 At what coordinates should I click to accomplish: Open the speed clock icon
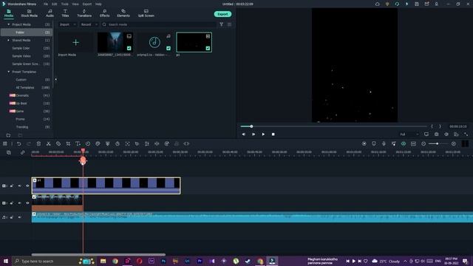(x=88, y=144)
